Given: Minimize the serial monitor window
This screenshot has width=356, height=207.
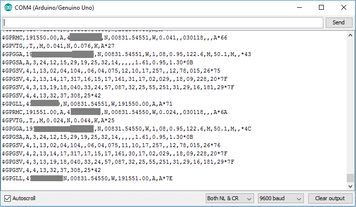Looking at the screenshot, I should pyautogui.click(x=298, y=8).
